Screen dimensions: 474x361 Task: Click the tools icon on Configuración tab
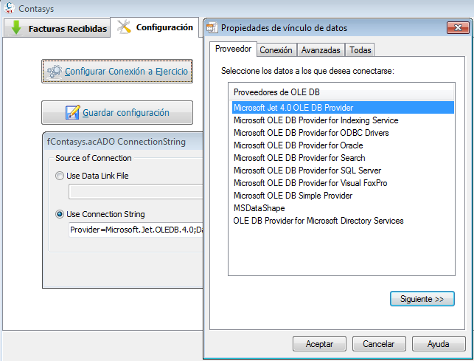tap(124, 27)
